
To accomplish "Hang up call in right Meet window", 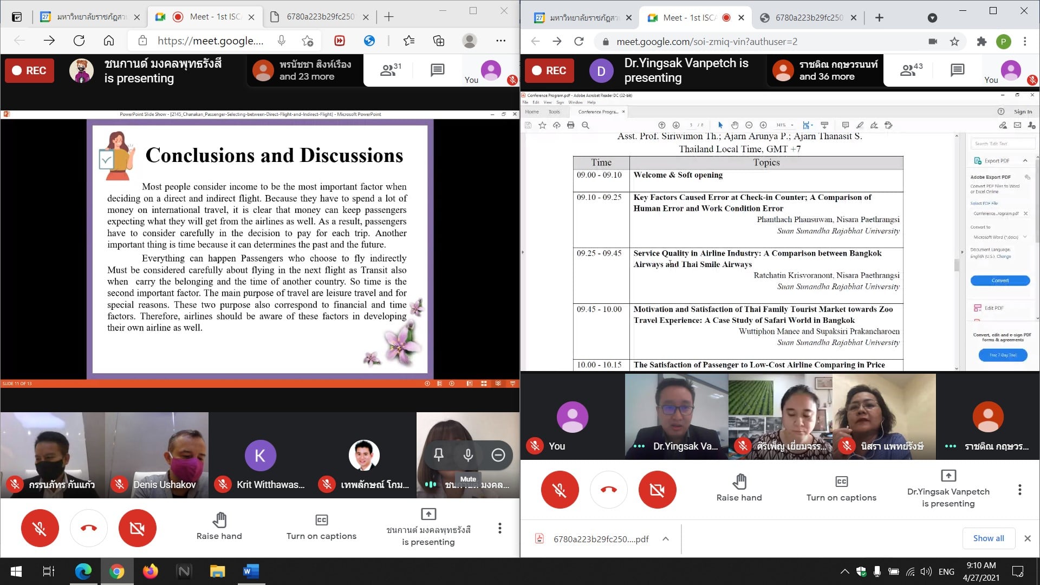I will point(608,490).
